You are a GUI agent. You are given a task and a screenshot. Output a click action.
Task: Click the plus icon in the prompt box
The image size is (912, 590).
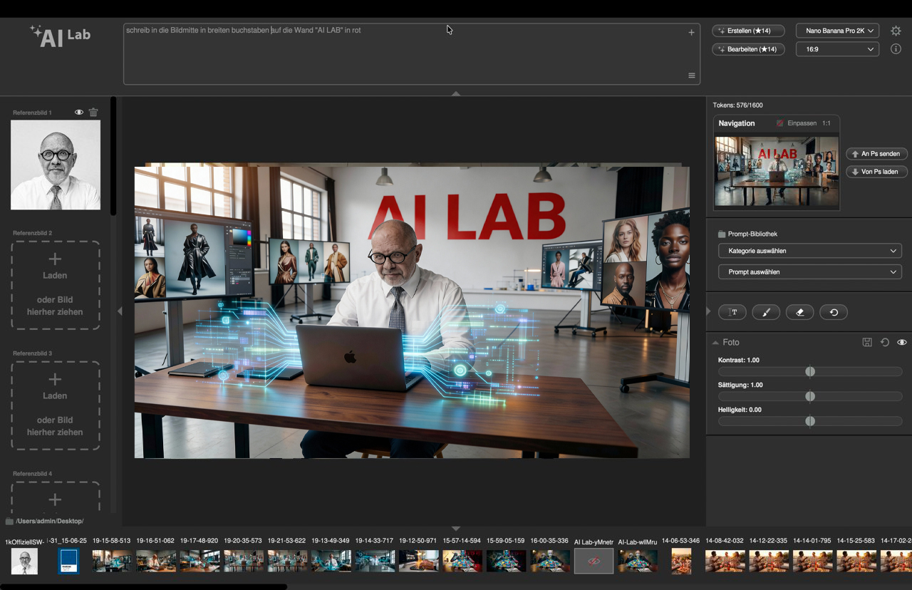(x=691, y=33)
